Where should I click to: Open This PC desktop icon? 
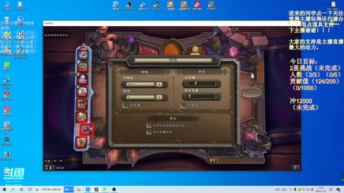click(x=7, y=6)
